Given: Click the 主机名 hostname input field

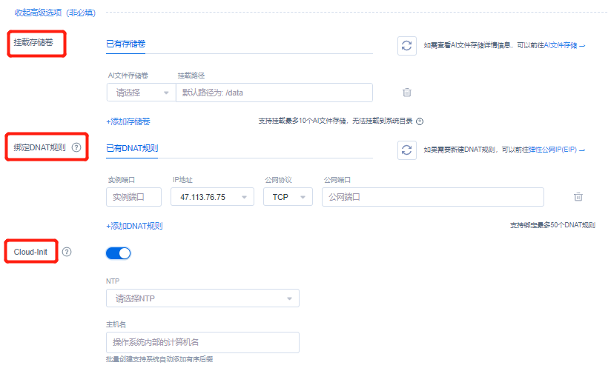Looking at the screenshot, I should point(202,342).
